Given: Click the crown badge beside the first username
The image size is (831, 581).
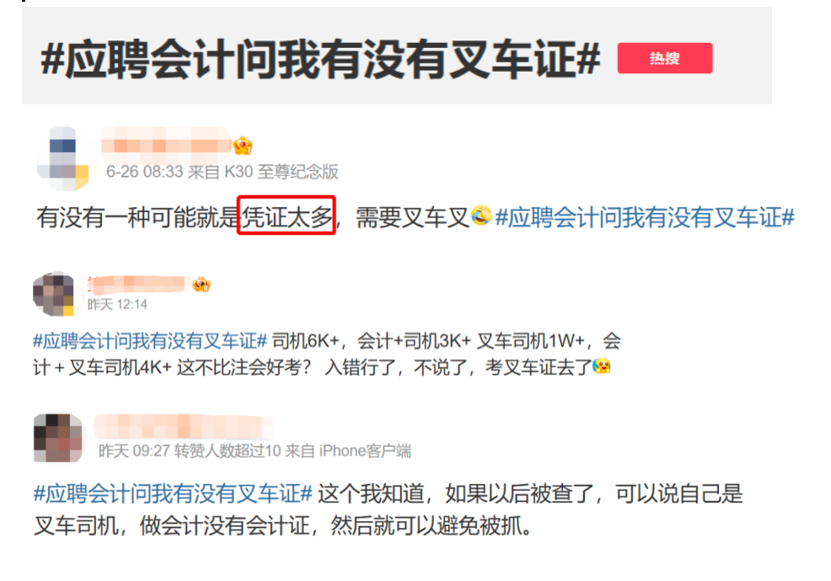Looking at the screenshot, I should [243, 146].
